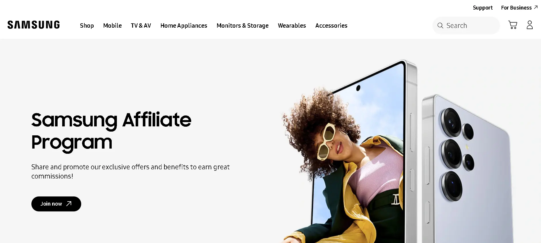Select Accessories in the navigation bar
This screenshot has width=541, height=243.
pyautogui.click(x=331, y=26)
